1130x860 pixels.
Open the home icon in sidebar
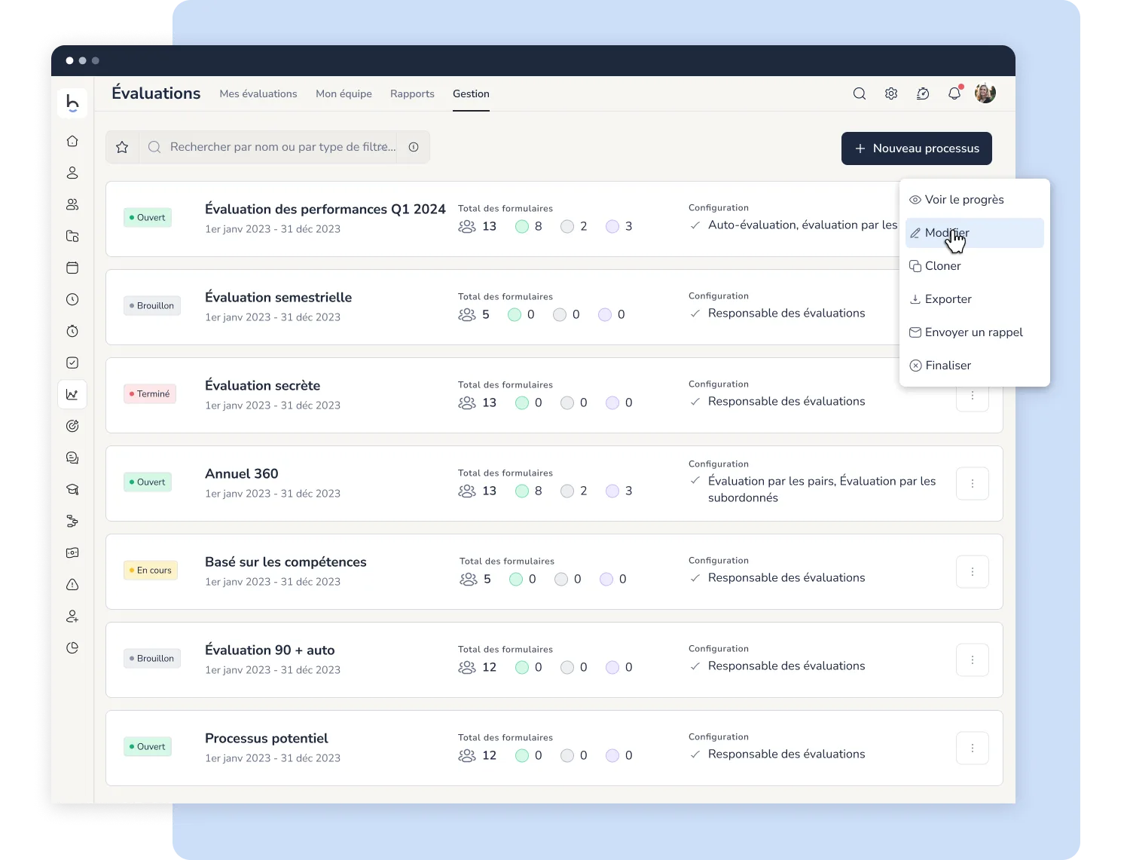pos(72,141)
